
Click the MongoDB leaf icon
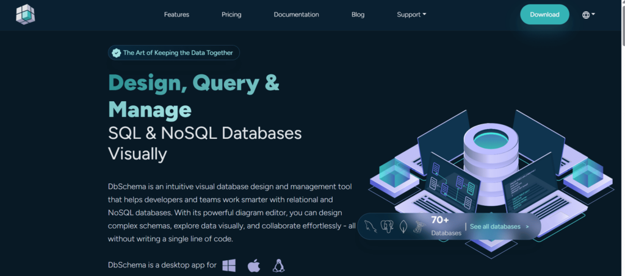pyautogui.click(x=403, y=227)
